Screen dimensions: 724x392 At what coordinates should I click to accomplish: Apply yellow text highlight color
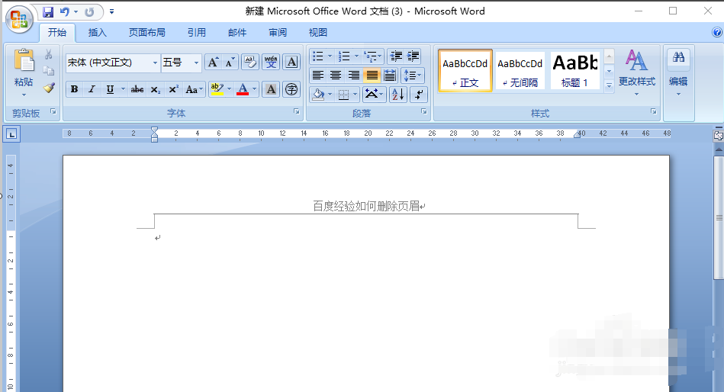pyautogui.click(x=217, y=89)
